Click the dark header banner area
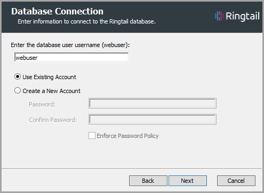This screenshot has width=264, height=193. (132, 17)
